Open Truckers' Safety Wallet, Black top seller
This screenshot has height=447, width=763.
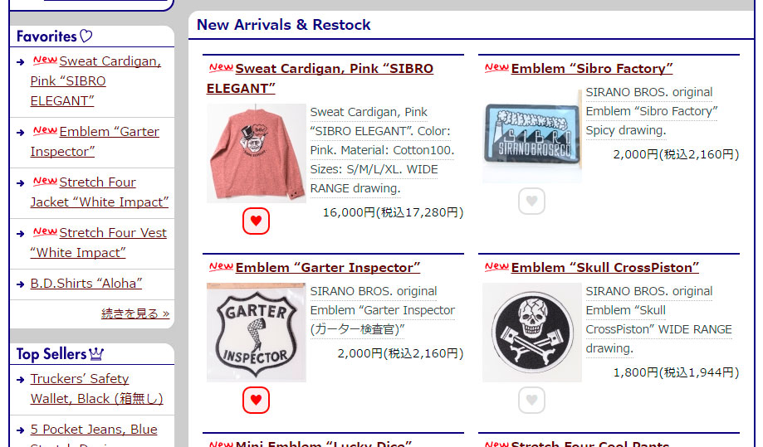click(97, 389)
